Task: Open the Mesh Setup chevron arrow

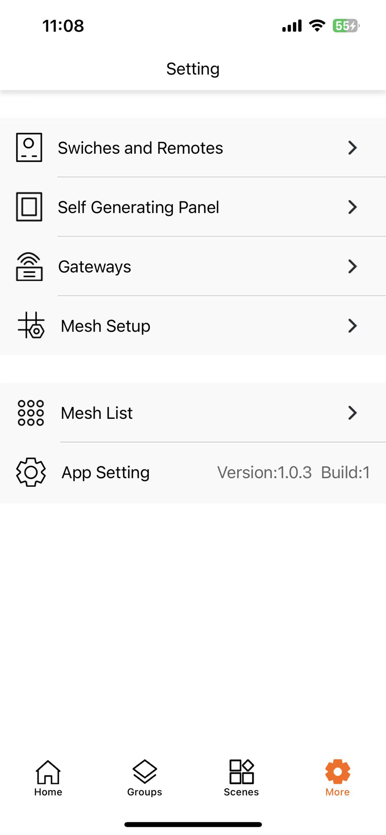Action: click(x=353, y=326)
